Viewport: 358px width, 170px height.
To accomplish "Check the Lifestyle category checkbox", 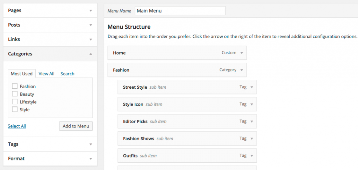I will [15, 102].
